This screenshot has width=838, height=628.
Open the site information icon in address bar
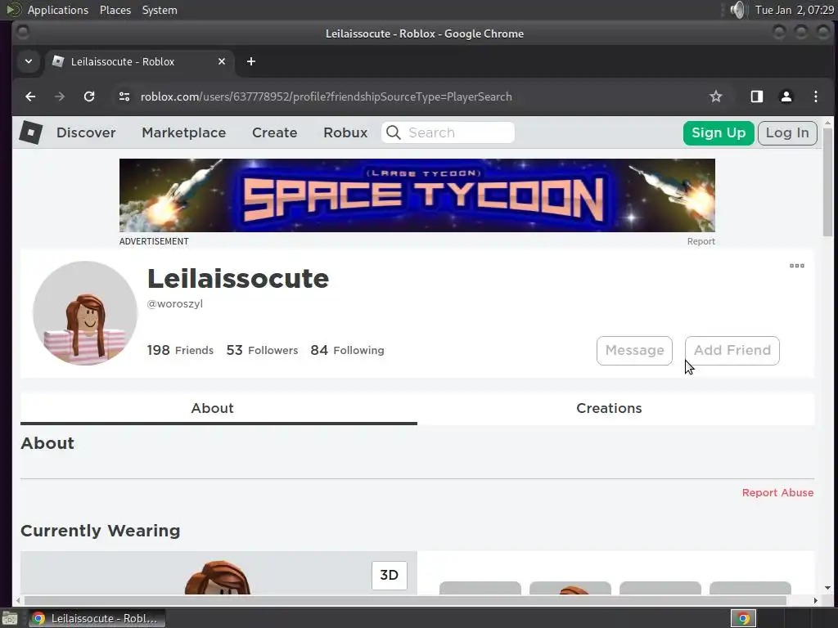point(124,96)
